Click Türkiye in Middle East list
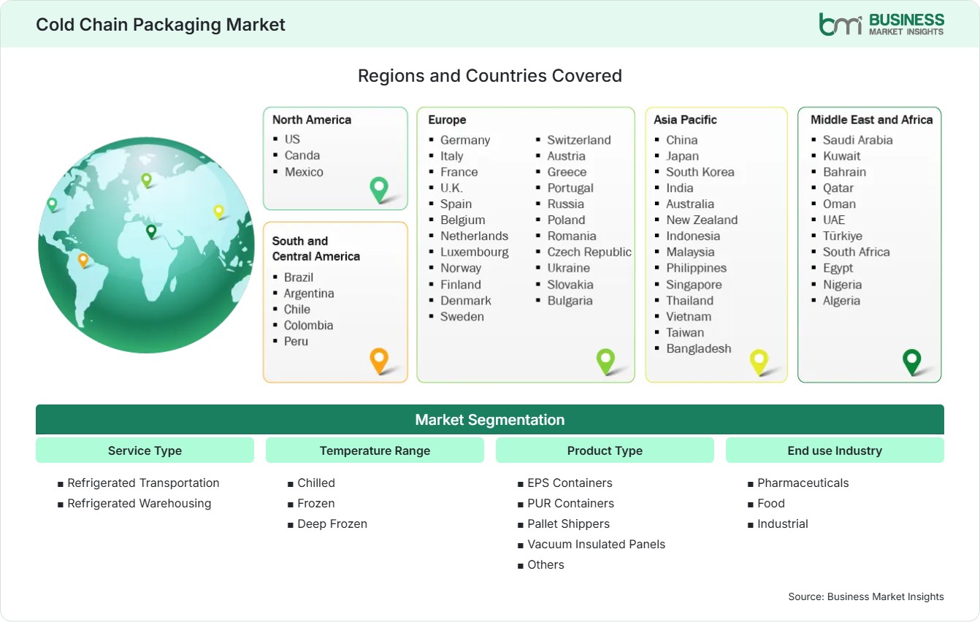This screenshot has height=622, width=980. point(843,236)
